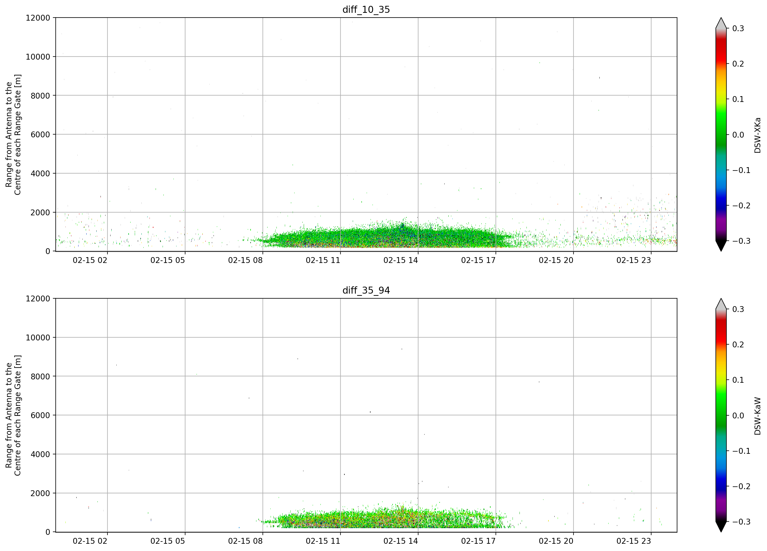Image resolution: width=767 pixels, height=551 pixels.
Task: Click the 02-15 14 x-tick under diff_10_35
Action: click(401, 260)
